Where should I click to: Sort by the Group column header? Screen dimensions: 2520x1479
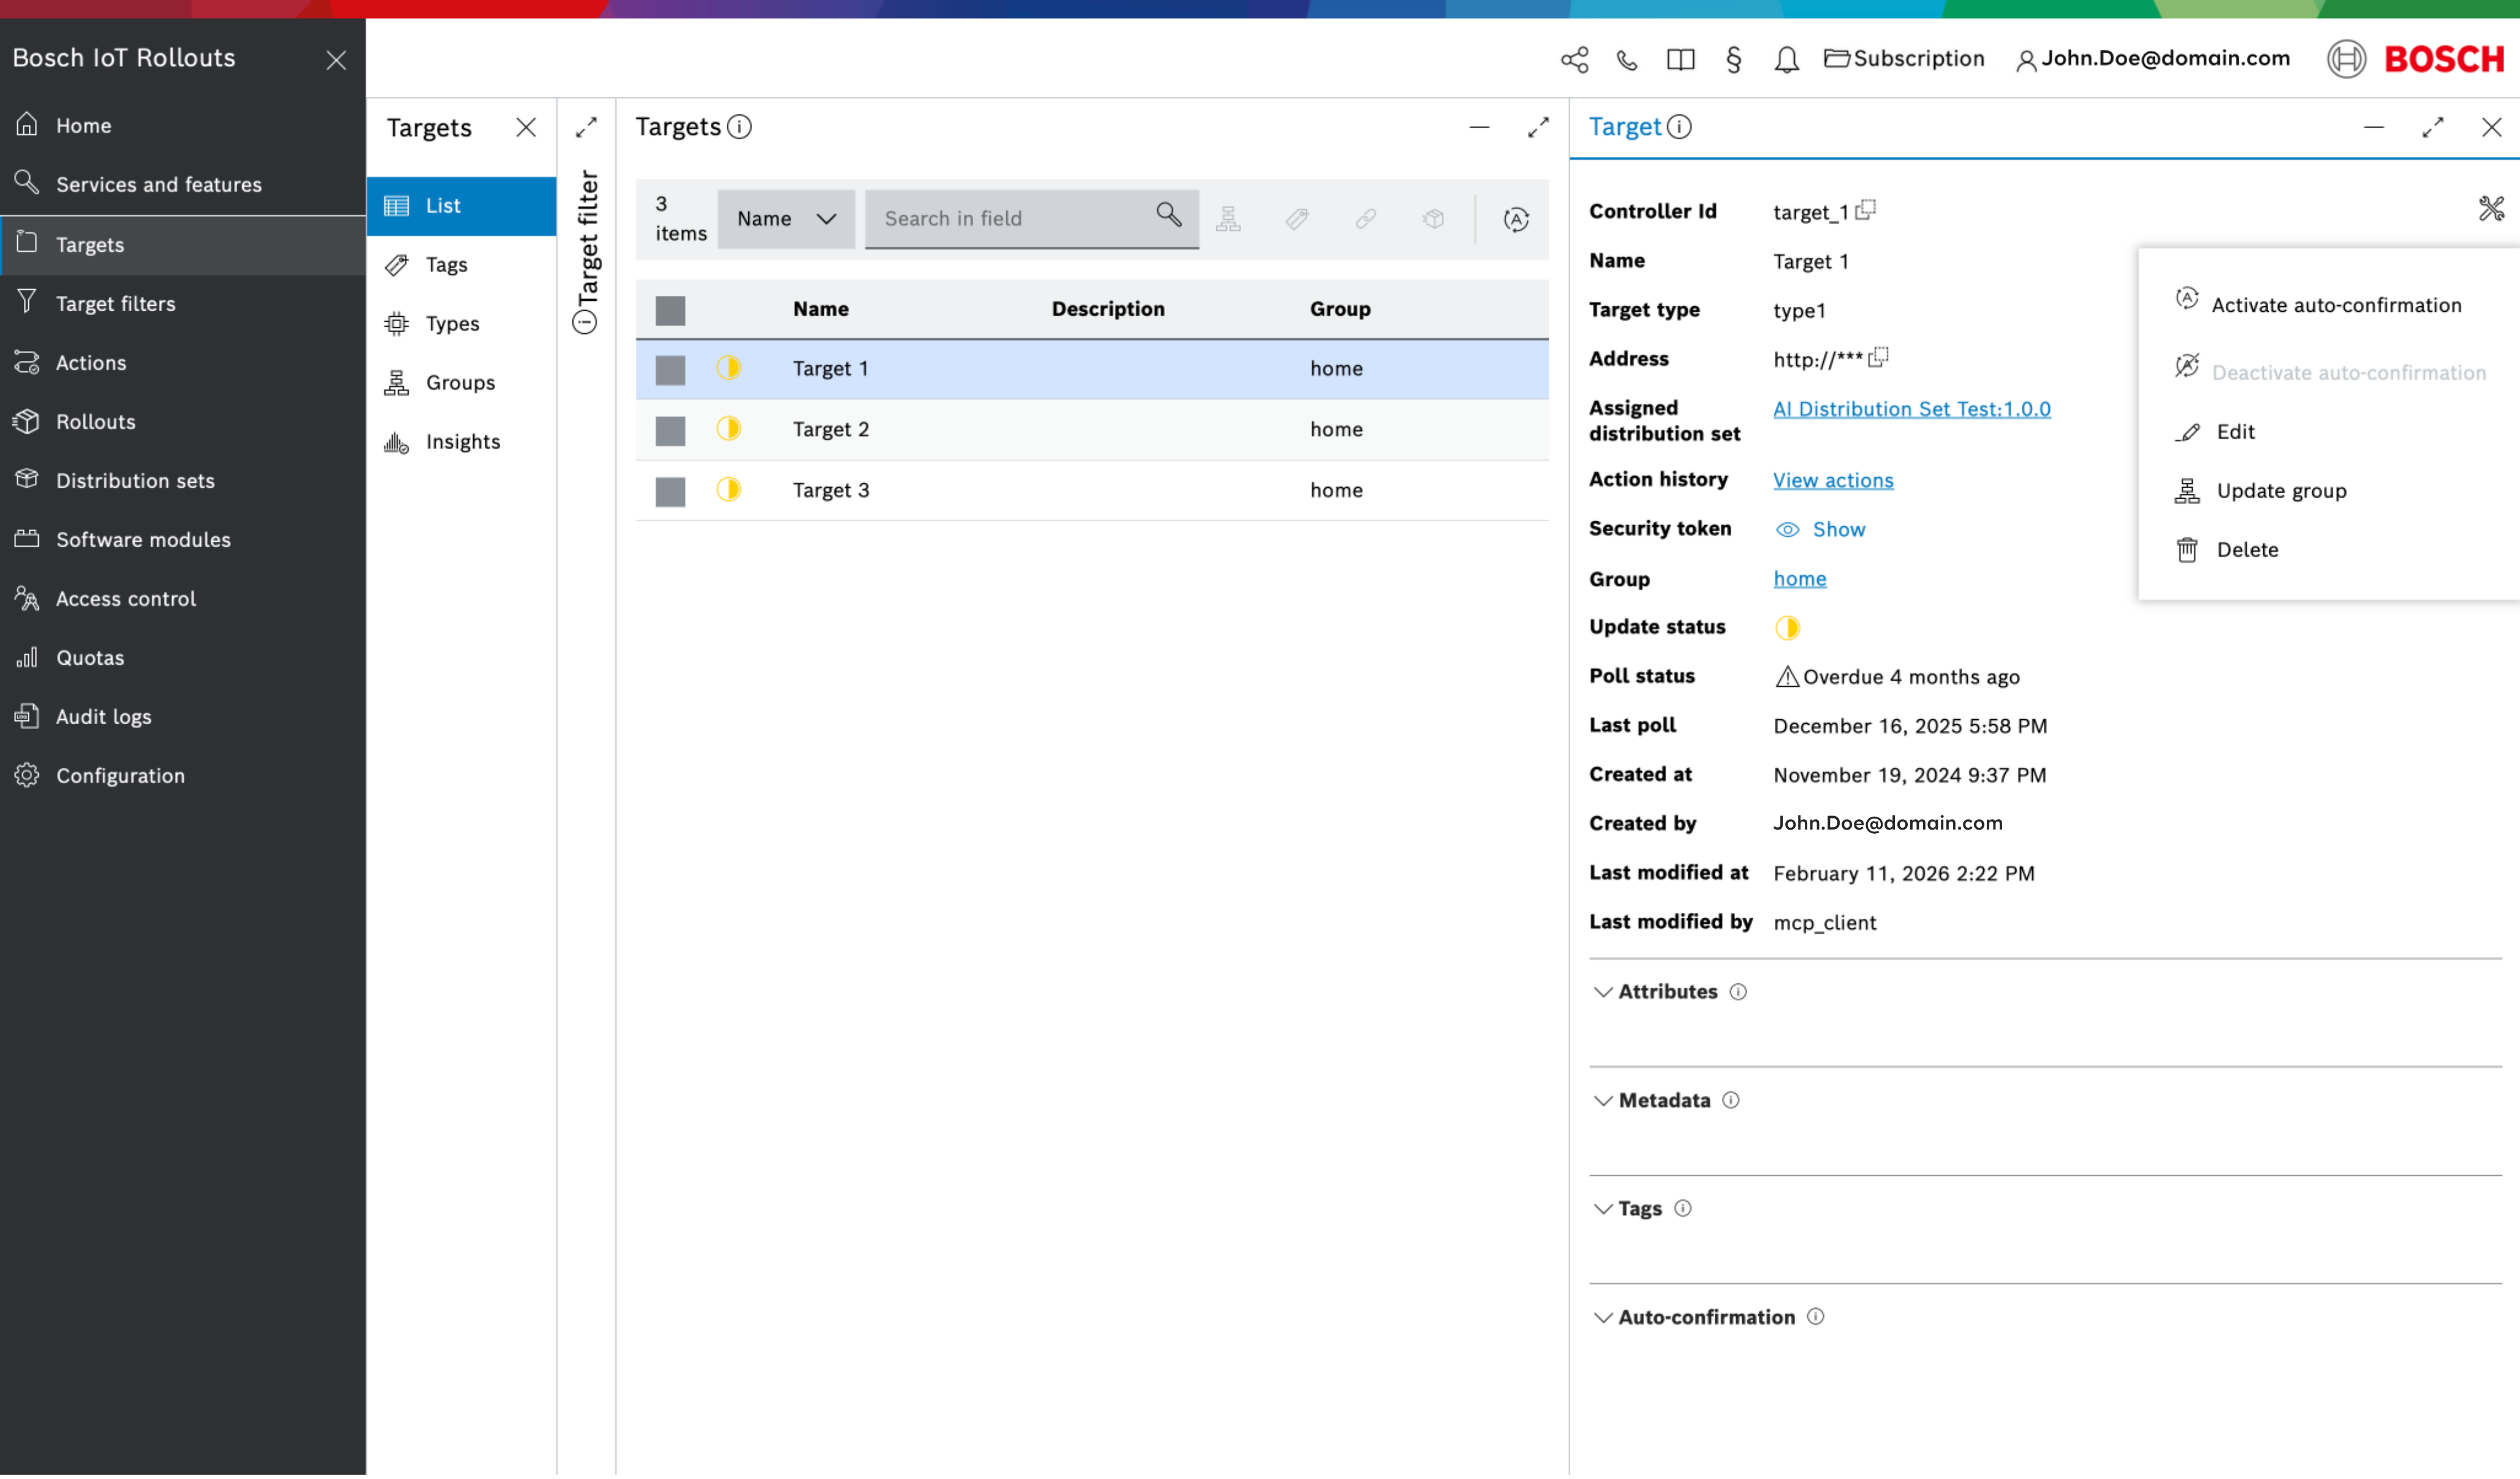(x=1340, y=309)
